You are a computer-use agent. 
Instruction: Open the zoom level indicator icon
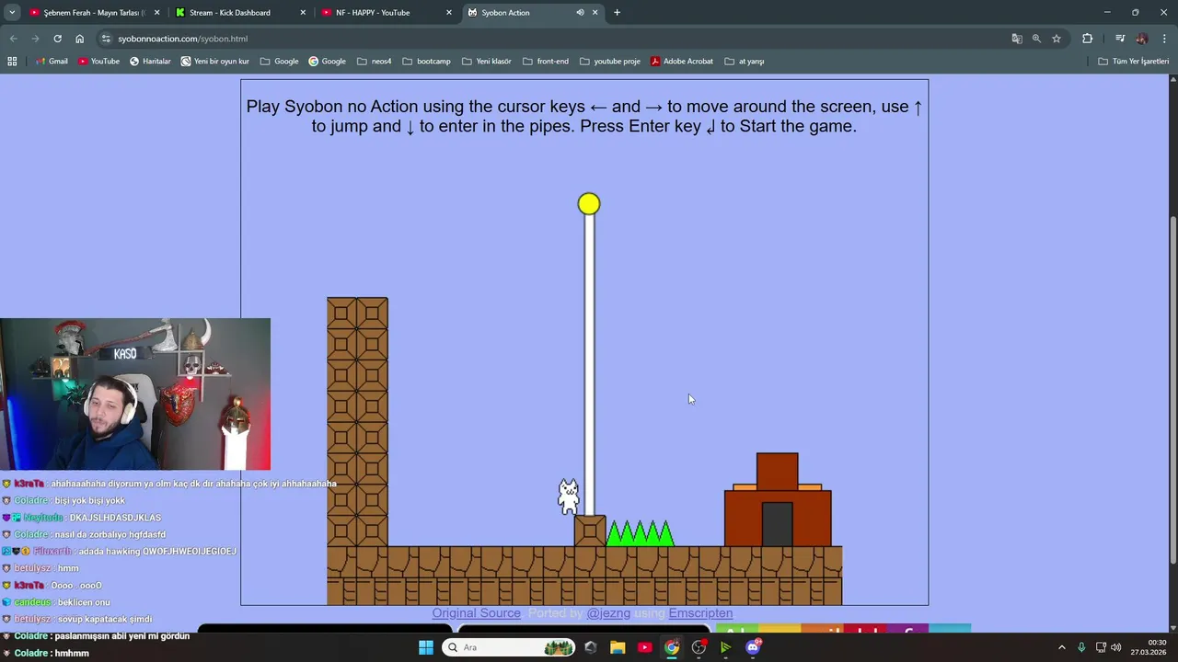(1036, 39)
